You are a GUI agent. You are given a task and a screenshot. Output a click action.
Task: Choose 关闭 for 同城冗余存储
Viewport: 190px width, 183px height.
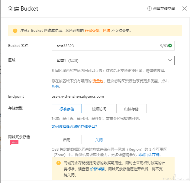click(x=99, y=139)
